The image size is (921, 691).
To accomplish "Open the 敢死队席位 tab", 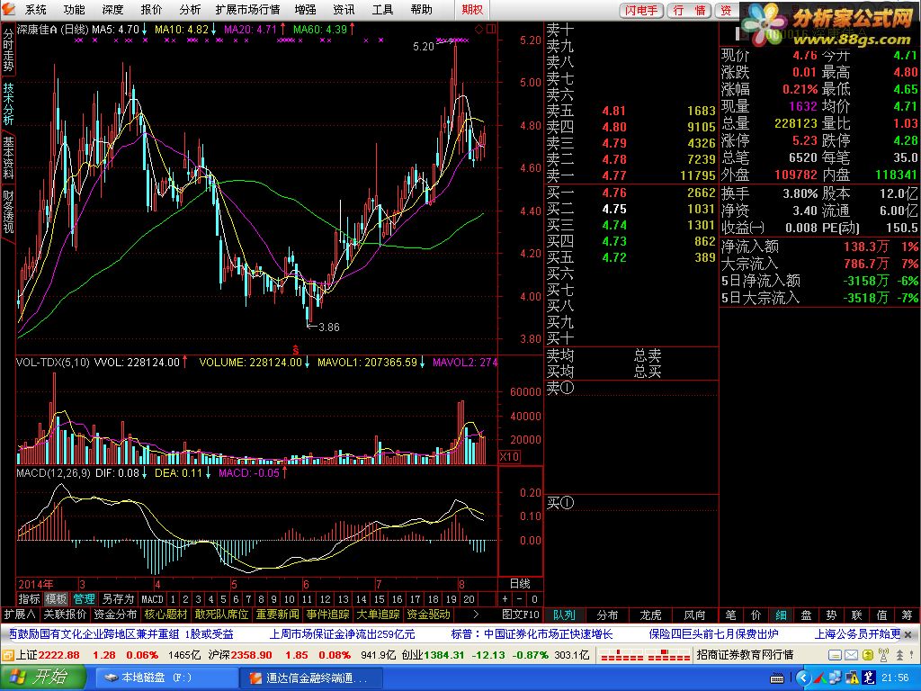I will 222,615.
